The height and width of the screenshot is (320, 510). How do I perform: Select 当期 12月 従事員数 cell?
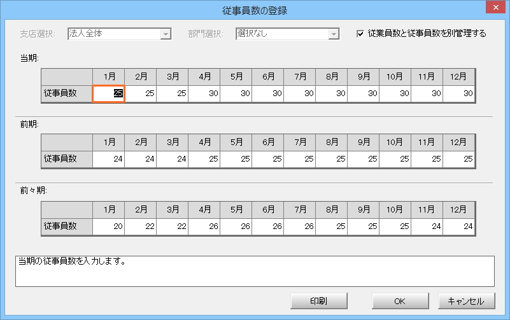pyautogui.click(x=458, y=94)
